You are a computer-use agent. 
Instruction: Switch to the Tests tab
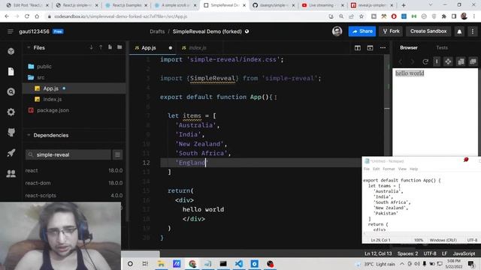(x=442, y=48)
